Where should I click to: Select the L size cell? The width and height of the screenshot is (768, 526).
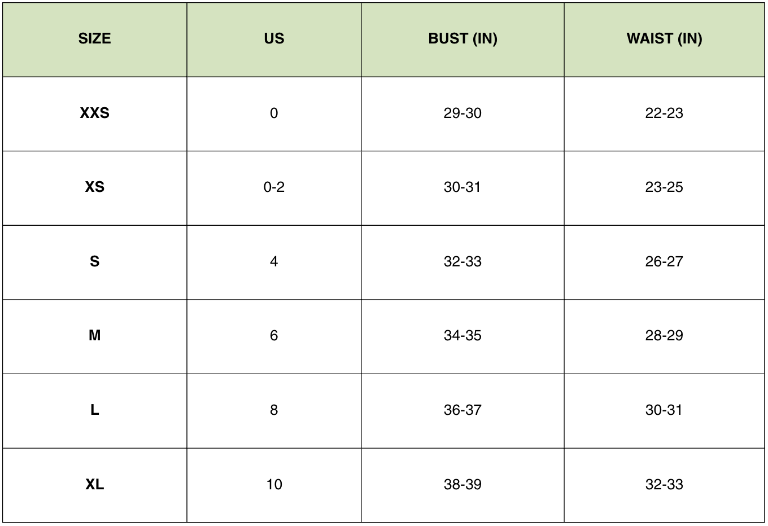click(94, 410)
